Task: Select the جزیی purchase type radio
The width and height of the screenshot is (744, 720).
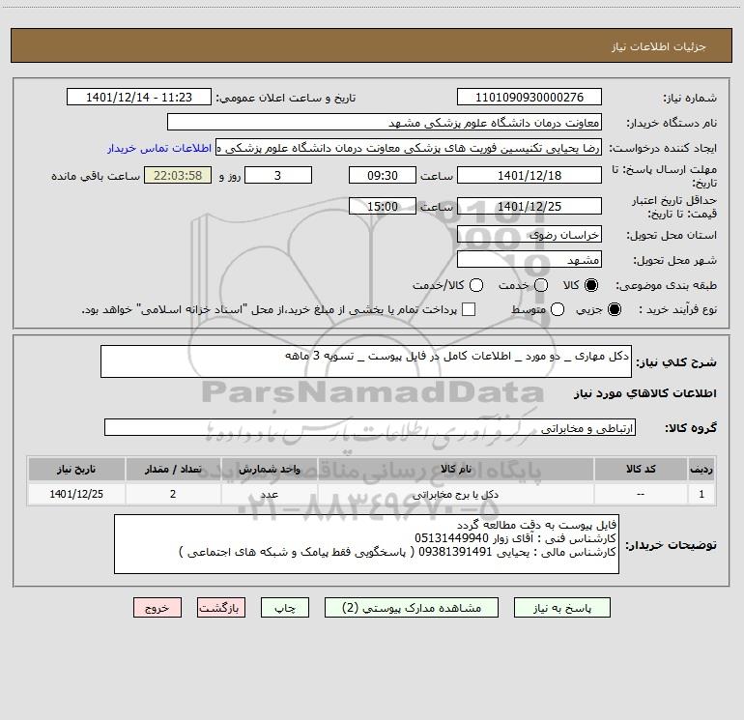Action: (x=615, y=309)
